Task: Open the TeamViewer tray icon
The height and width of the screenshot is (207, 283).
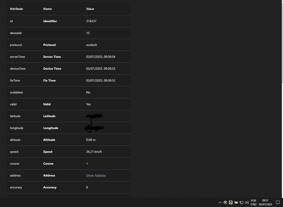Action: [231, 203]
